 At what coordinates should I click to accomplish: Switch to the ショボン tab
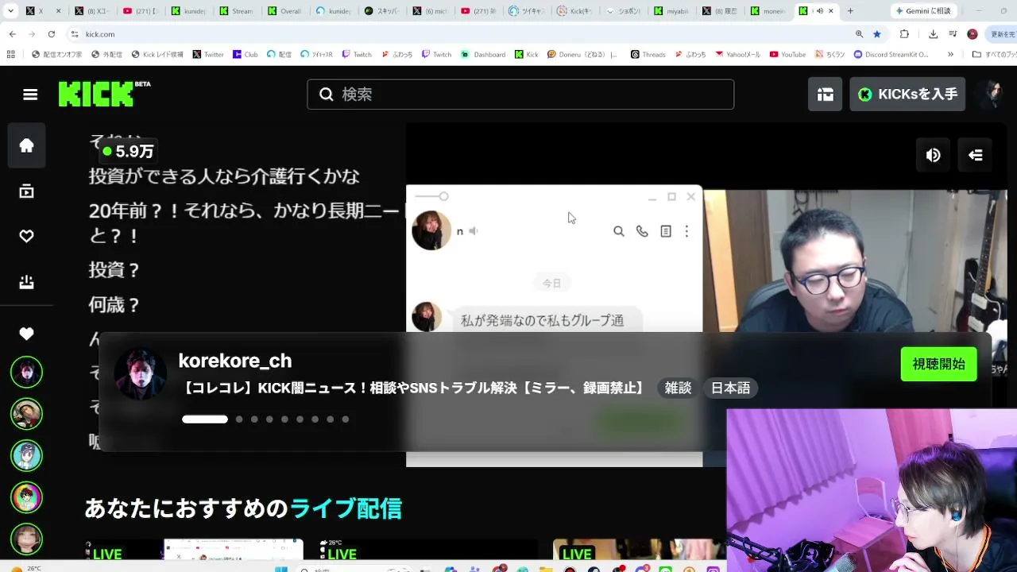[x=624, y=11]
